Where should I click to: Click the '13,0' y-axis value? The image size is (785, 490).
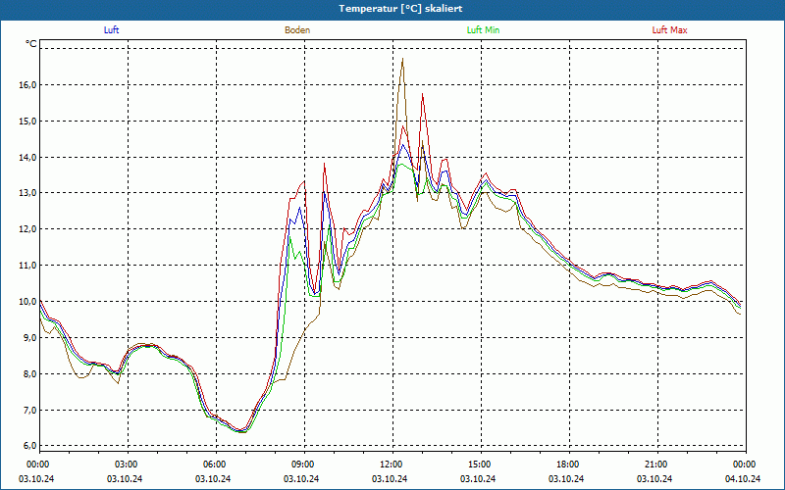pyautogui.click(x=28, y=193)
